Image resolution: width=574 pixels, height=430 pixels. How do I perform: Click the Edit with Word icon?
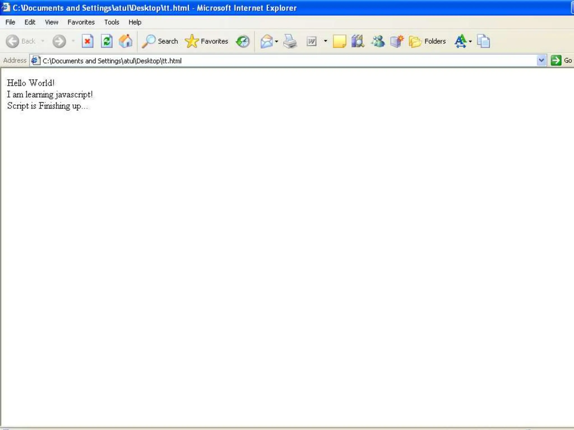click(311, 41)
